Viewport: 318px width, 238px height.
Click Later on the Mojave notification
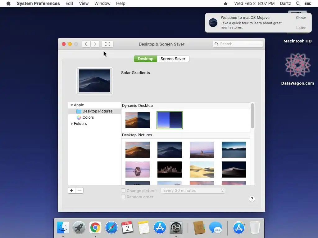(301, 28)
